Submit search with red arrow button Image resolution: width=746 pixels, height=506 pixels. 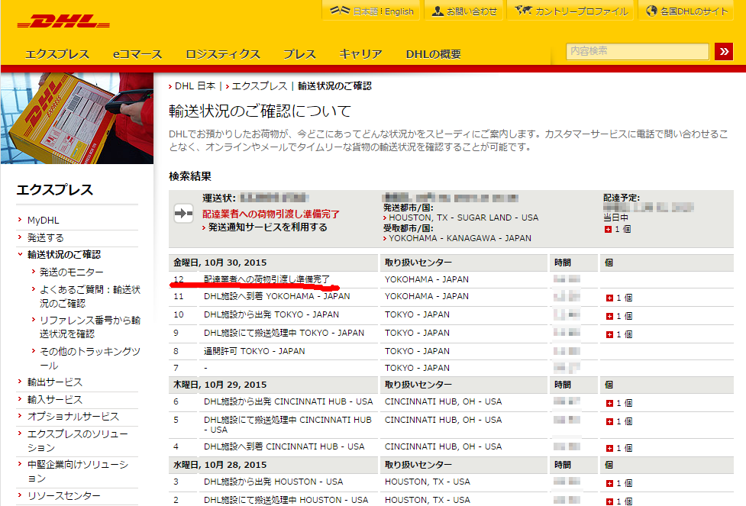[724, 51]
